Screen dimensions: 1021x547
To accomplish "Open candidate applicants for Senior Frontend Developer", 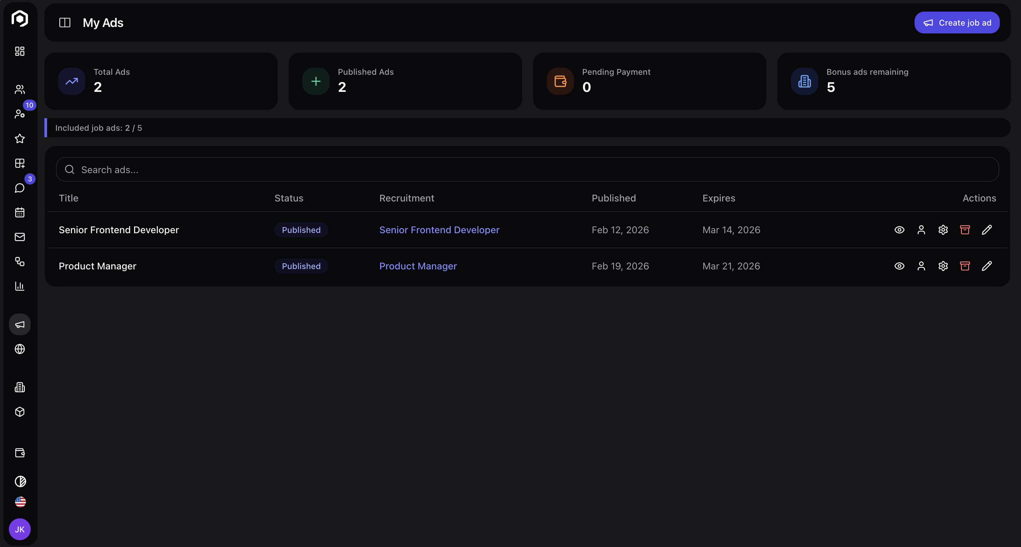I will (921, 230).
